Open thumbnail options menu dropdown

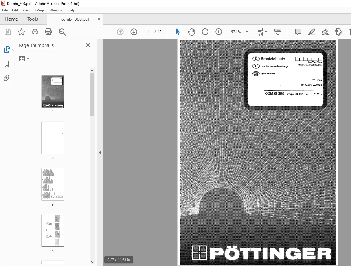(24, 58)
